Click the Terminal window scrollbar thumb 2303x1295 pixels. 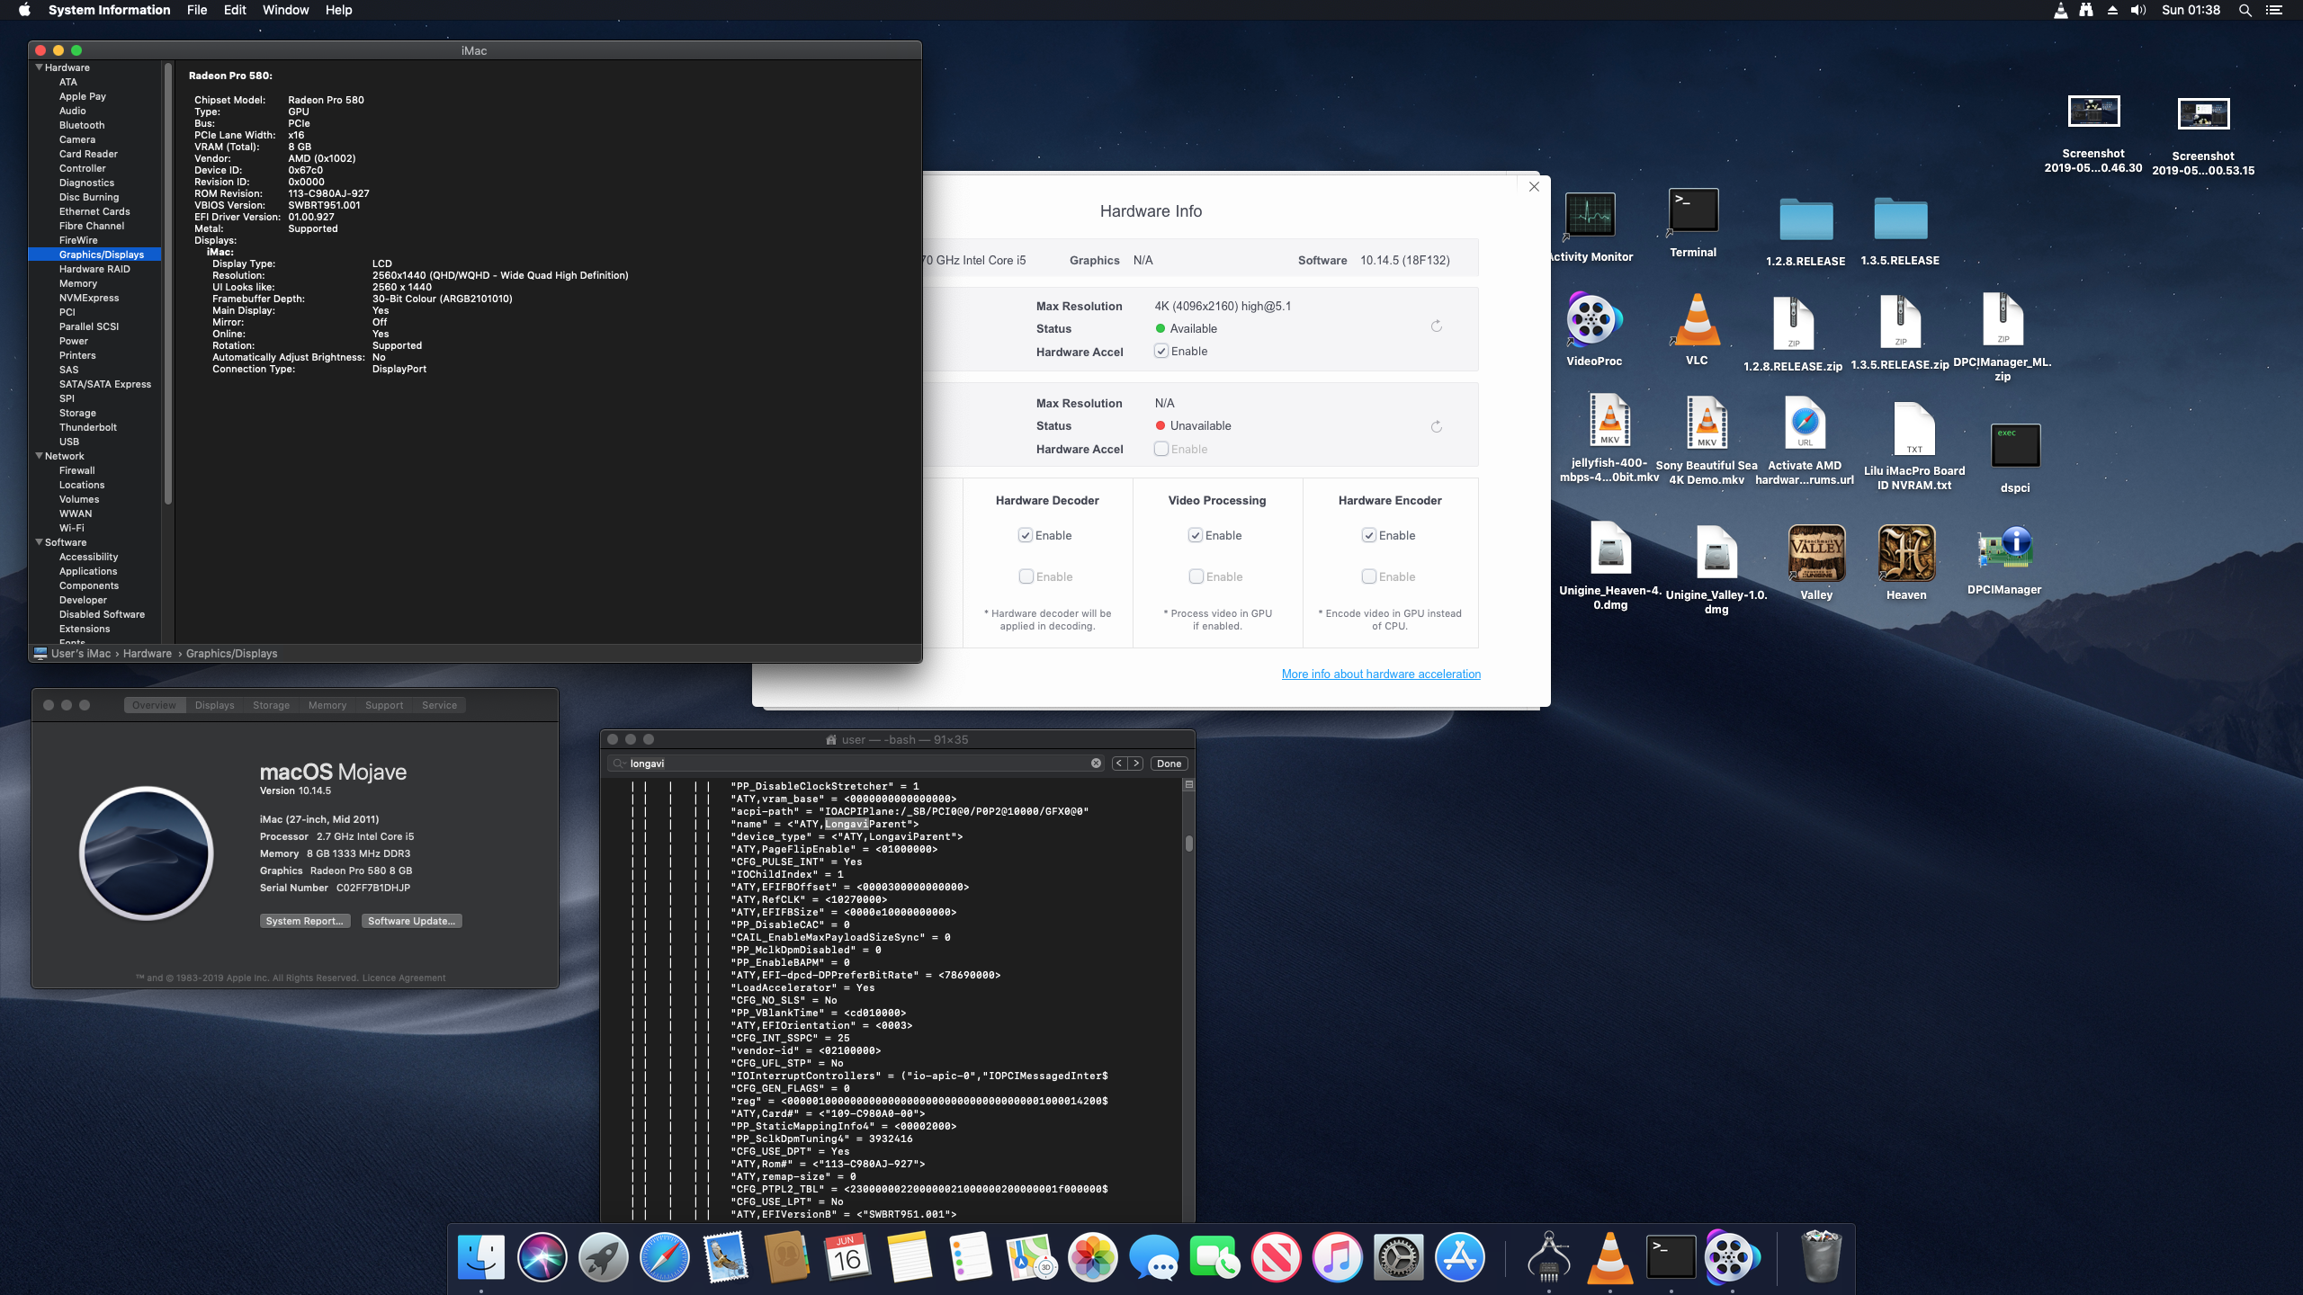(x=1188, y=844)
